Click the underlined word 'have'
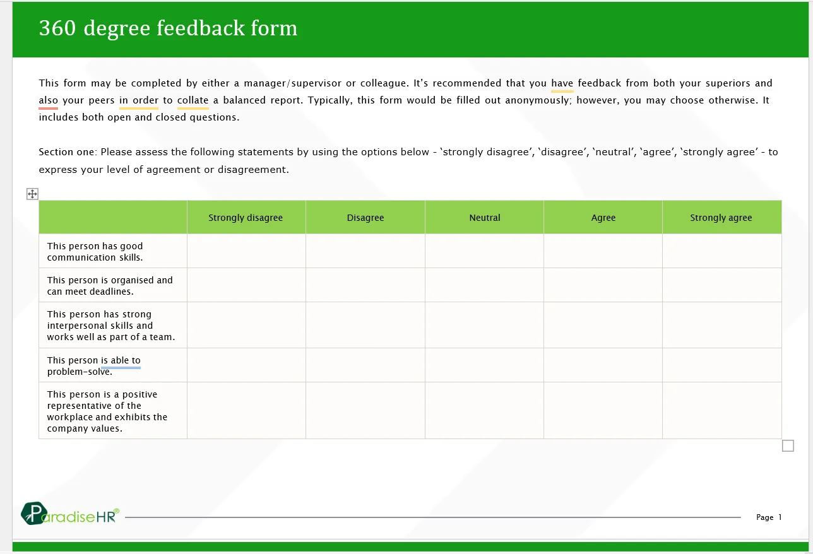813x554 pixels. tap(562, 83)
